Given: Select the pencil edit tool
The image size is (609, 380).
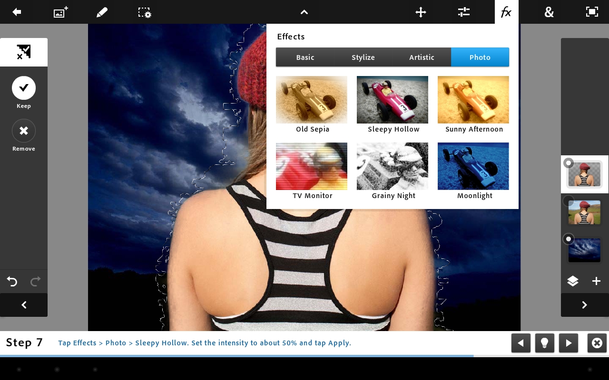Looking at the screenshot, I should pyautogui.click(x=102, y=12).
